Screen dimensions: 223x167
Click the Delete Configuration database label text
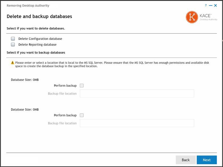tap(40, 39)
